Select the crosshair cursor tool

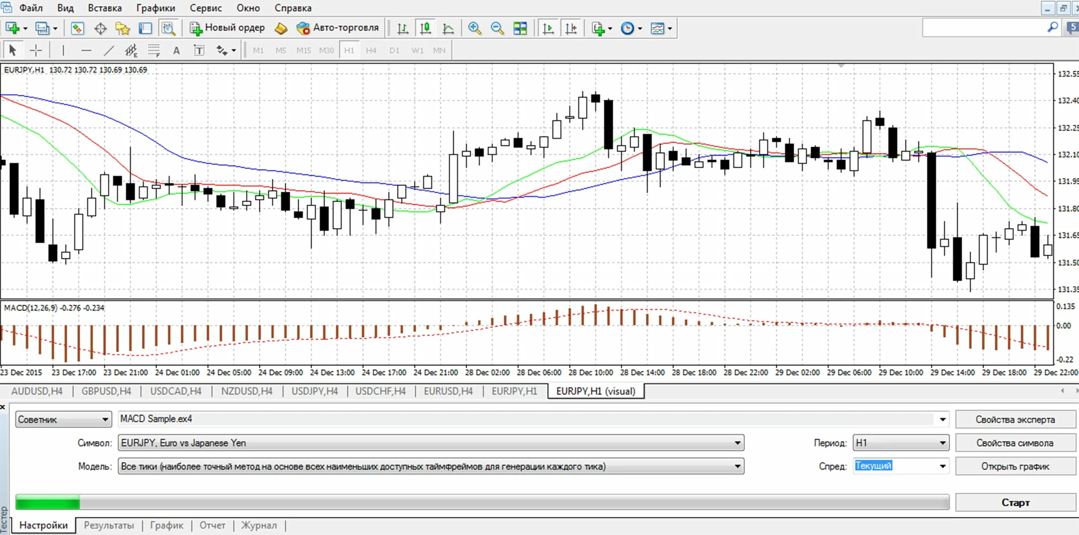pyautogui.click(x=36, y=50)
